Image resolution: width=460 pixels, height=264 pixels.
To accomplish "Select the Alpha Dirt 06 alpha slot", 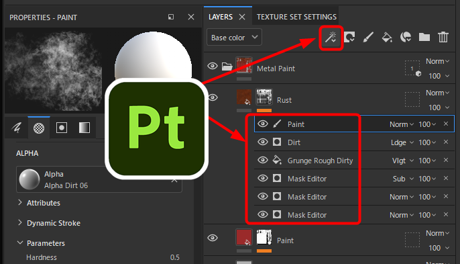I will pos(99,179).
